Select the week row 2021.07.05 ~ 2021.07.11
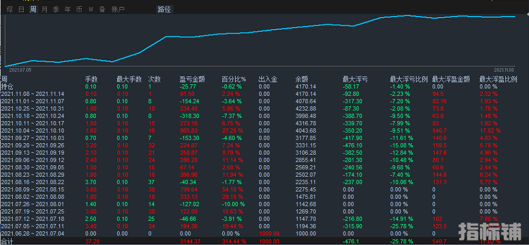Image resolution: width=529 pixels, height=245 pixels. point(32,226)
